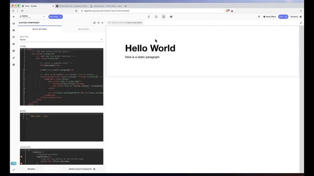Select the 'Here is a static paragraph' text

pyautogui.click(x=142, y=57)
